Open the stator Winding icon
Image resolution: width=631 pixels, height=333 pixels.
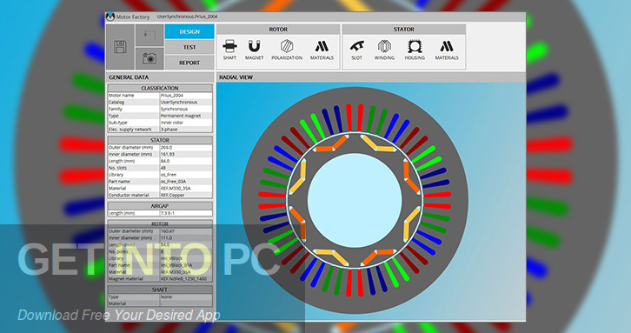point(384,50)
